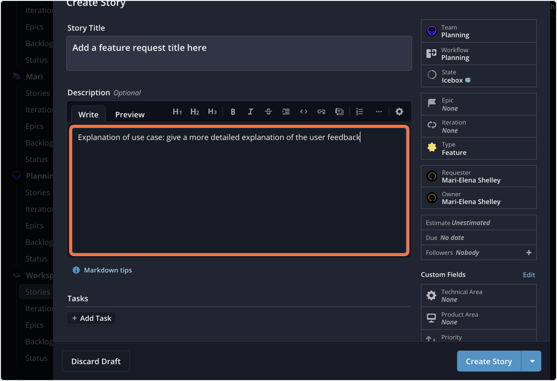Open Epics under Planning in the sidebar
The height and width of the screenshot is (381, 557).
(x=34, y=226)
